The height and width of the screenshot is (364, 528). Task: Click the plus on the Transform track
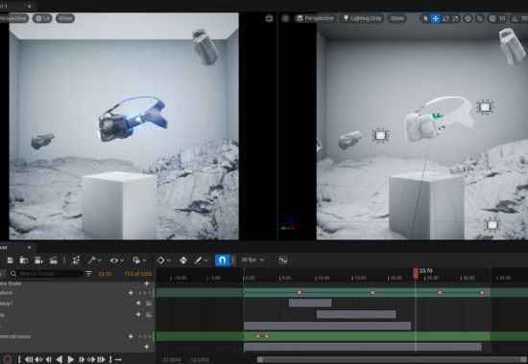[x=131, y=293]
